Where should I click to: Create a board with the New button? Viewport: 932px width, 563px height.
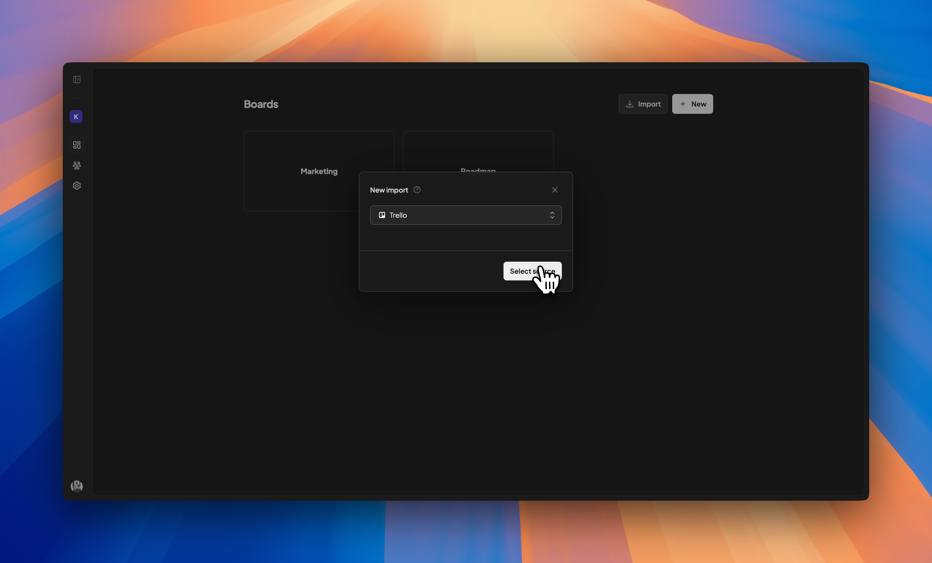click(x=693, y=104)
